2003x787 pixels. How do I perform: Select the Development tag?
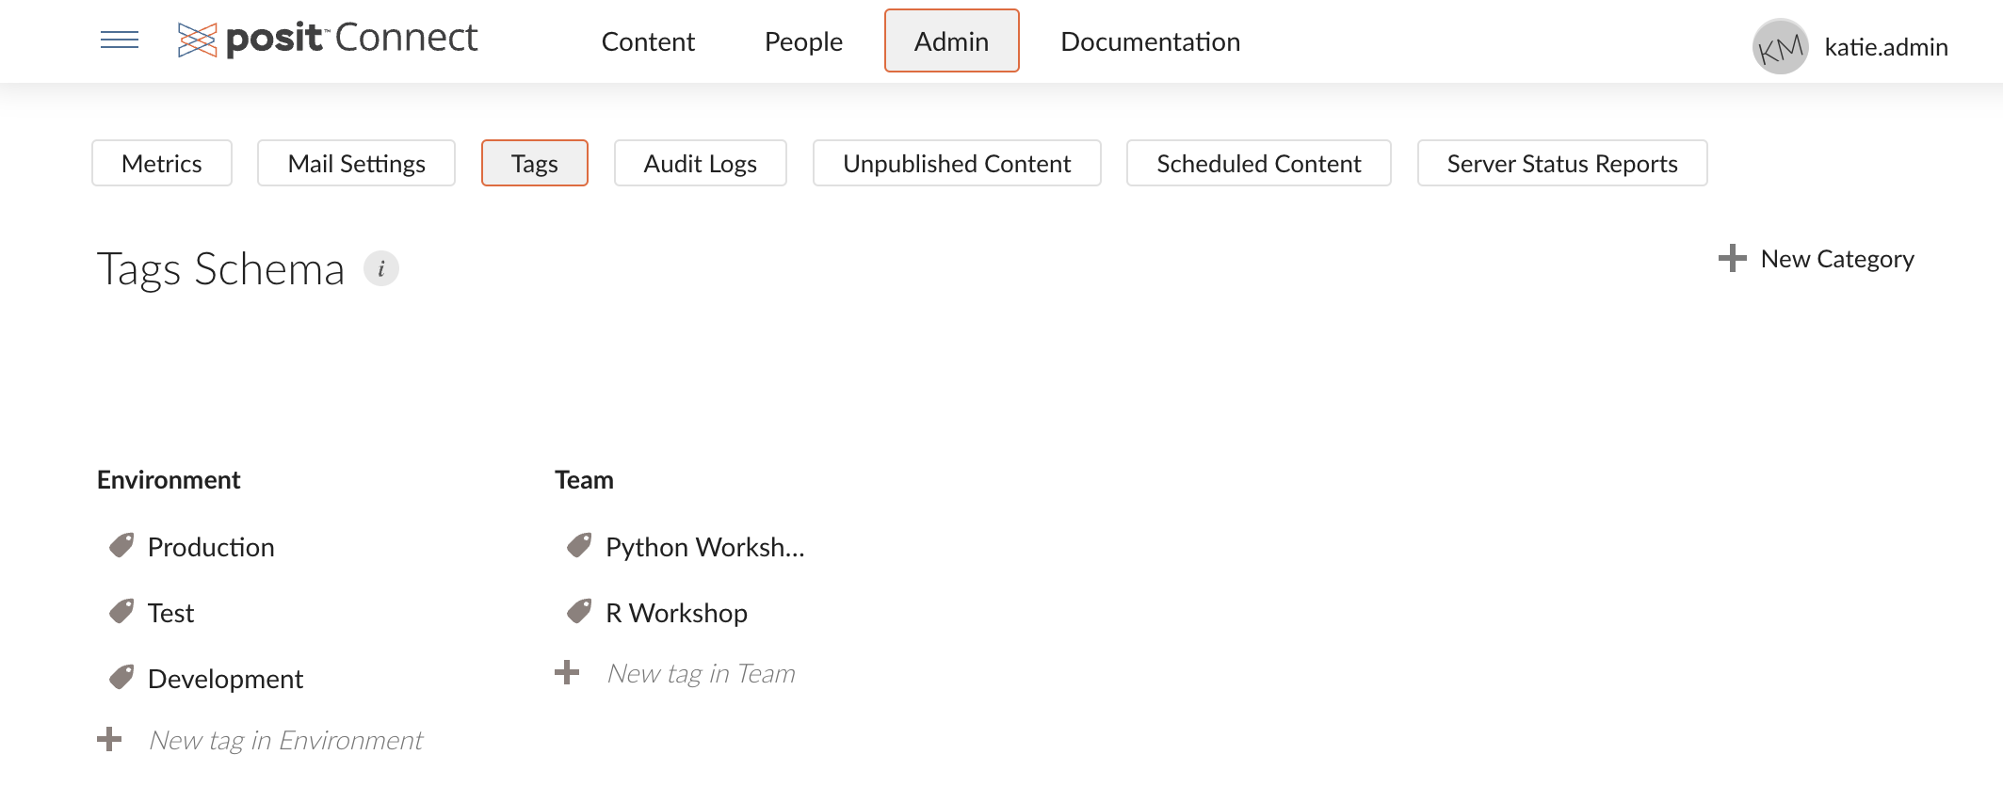click(225, 679)
